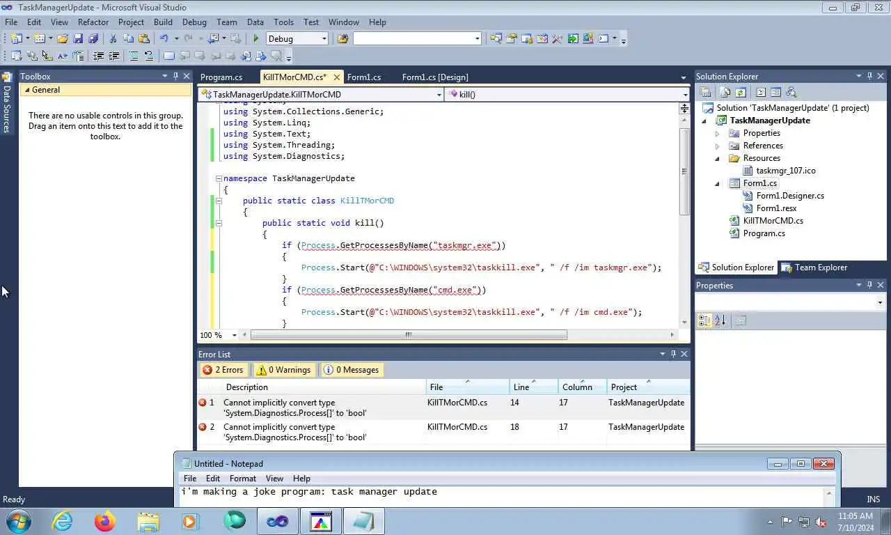891x535 pixels.
Task: Collapse the namespace TaskManagerUpdate code block
Action: tap(219, 178)
